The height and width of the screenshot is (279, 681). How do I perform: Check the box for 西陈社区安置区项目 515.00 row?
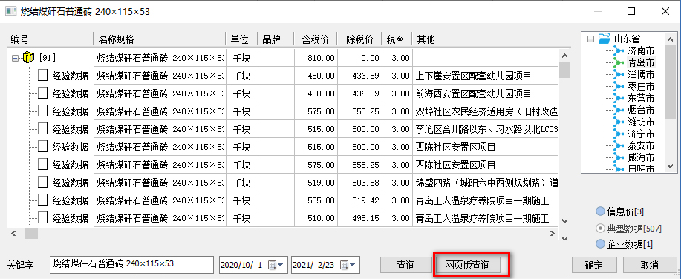tap(42, 147)
